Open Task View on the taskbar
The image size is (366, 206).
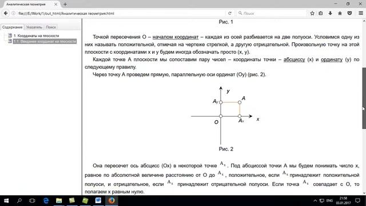click(x=32, y=201)
